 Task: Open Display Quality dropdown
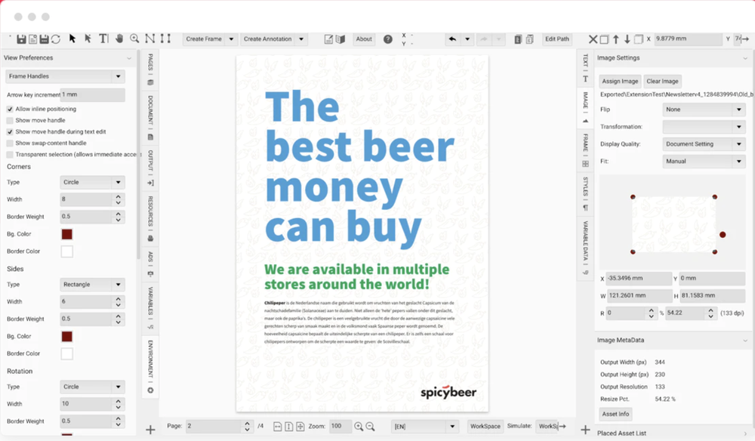704,144
